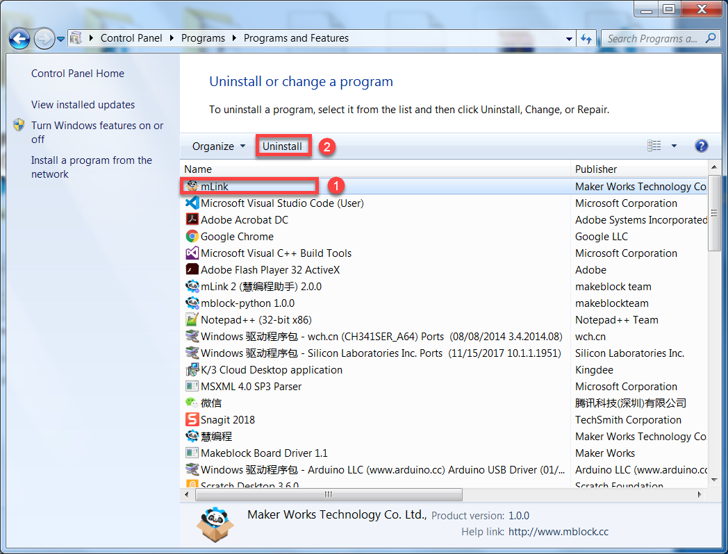Viewport: 728px width, 554px height.
Task: Sort by the Name column header
Action: point(375,169)
